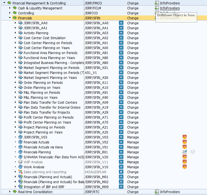This screenshot has width=207, height=195.
Task: Expand Sales planning and reporting row
Action: (15, 172)
